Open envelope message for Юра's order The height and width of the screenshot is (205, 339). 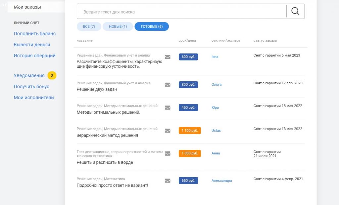click(x=168, y=107)
